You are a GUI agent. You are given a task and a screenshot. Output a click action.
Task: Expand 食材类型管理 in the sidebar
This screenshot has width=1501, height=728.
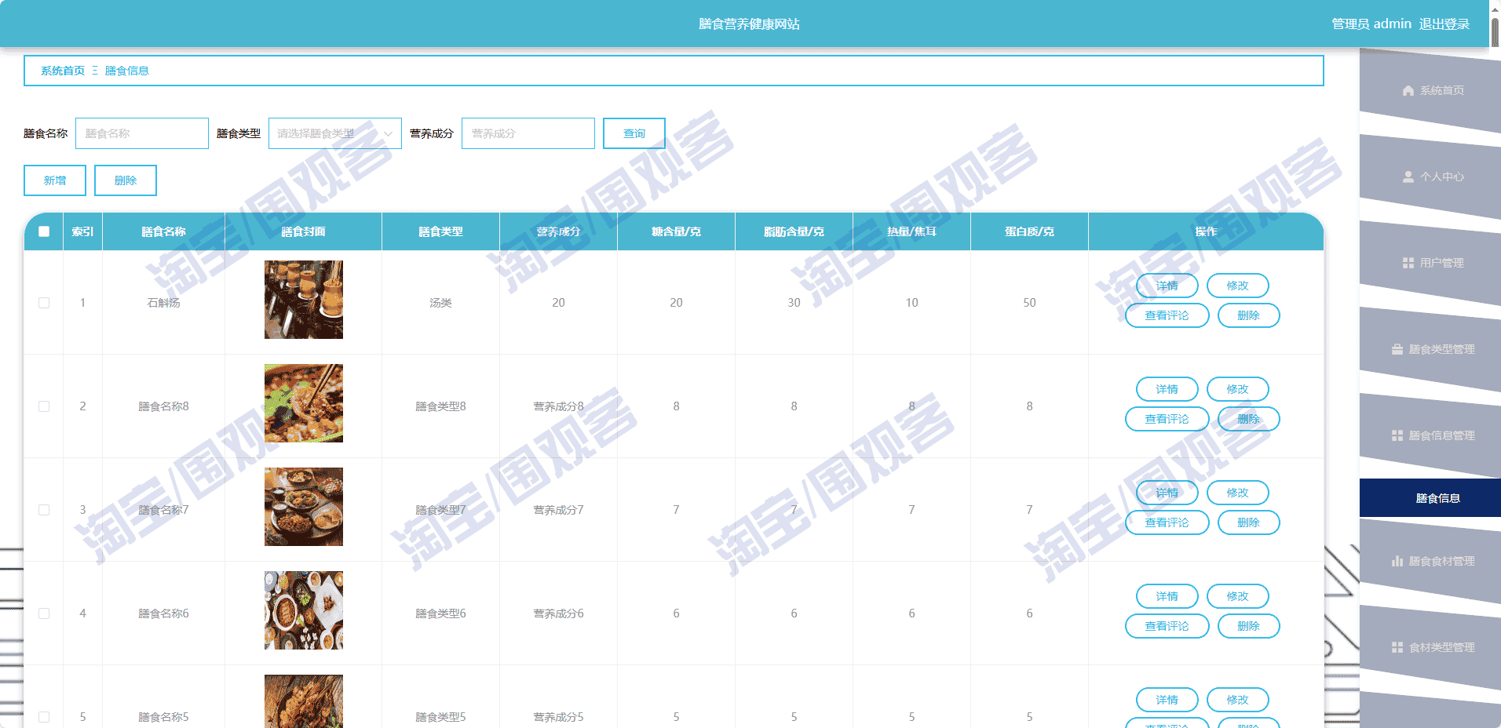pos(1430,648)
